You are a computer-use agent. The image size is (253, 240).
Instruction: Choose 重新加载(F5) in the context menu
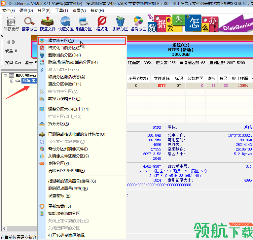click(82, 206)
